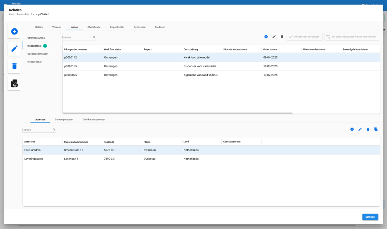Click the order date 13-02-2025
This screenshot has width=388, height=230.
tap(270, 75)
